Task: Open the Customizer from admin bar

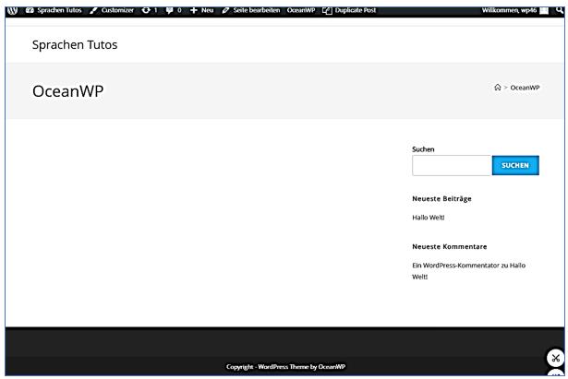Action: 112,9
